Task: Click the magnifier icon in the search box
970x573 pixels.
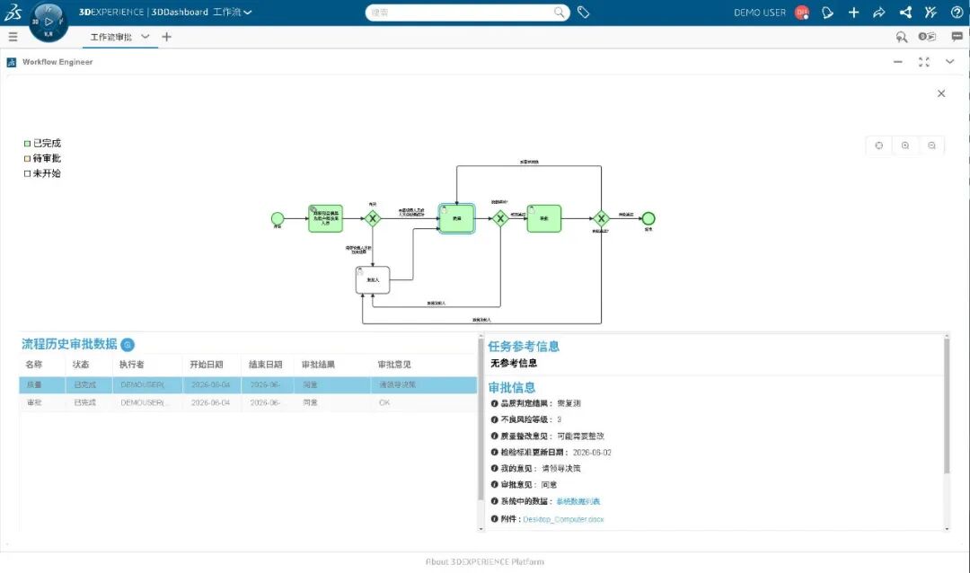Action: coord(560,13)
